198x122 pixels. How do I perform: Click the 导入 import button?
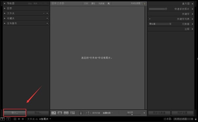(x=15, y=113)
